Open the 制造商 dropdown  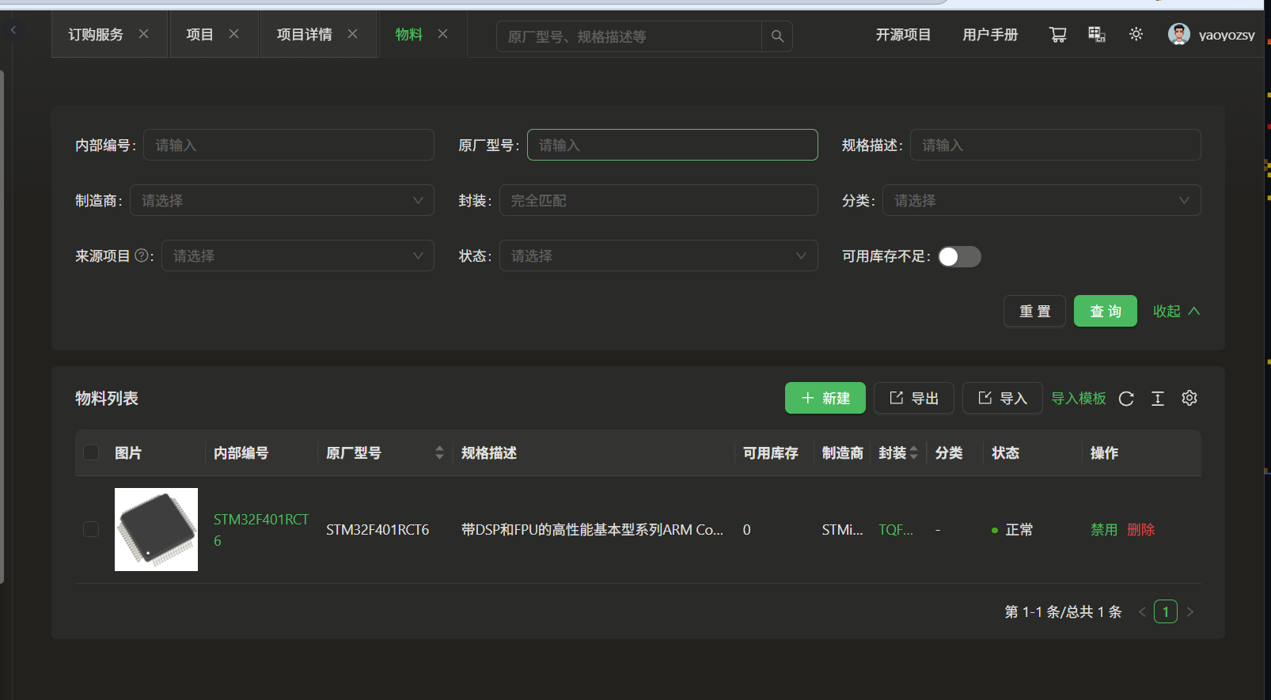pos(282,201)
